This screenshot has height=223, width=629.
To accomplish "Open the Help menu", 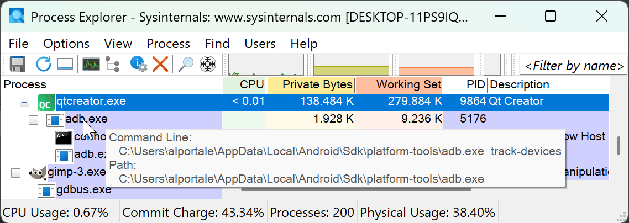I will pos(304,44).
